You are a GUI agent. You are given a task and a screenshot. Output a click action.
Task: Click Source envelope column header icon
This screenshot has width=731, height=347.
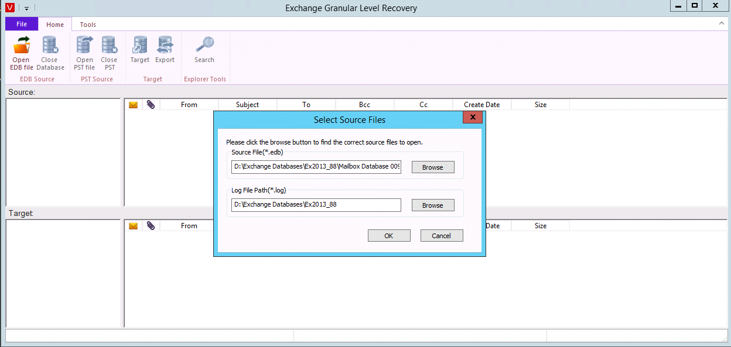click(134, 105)
